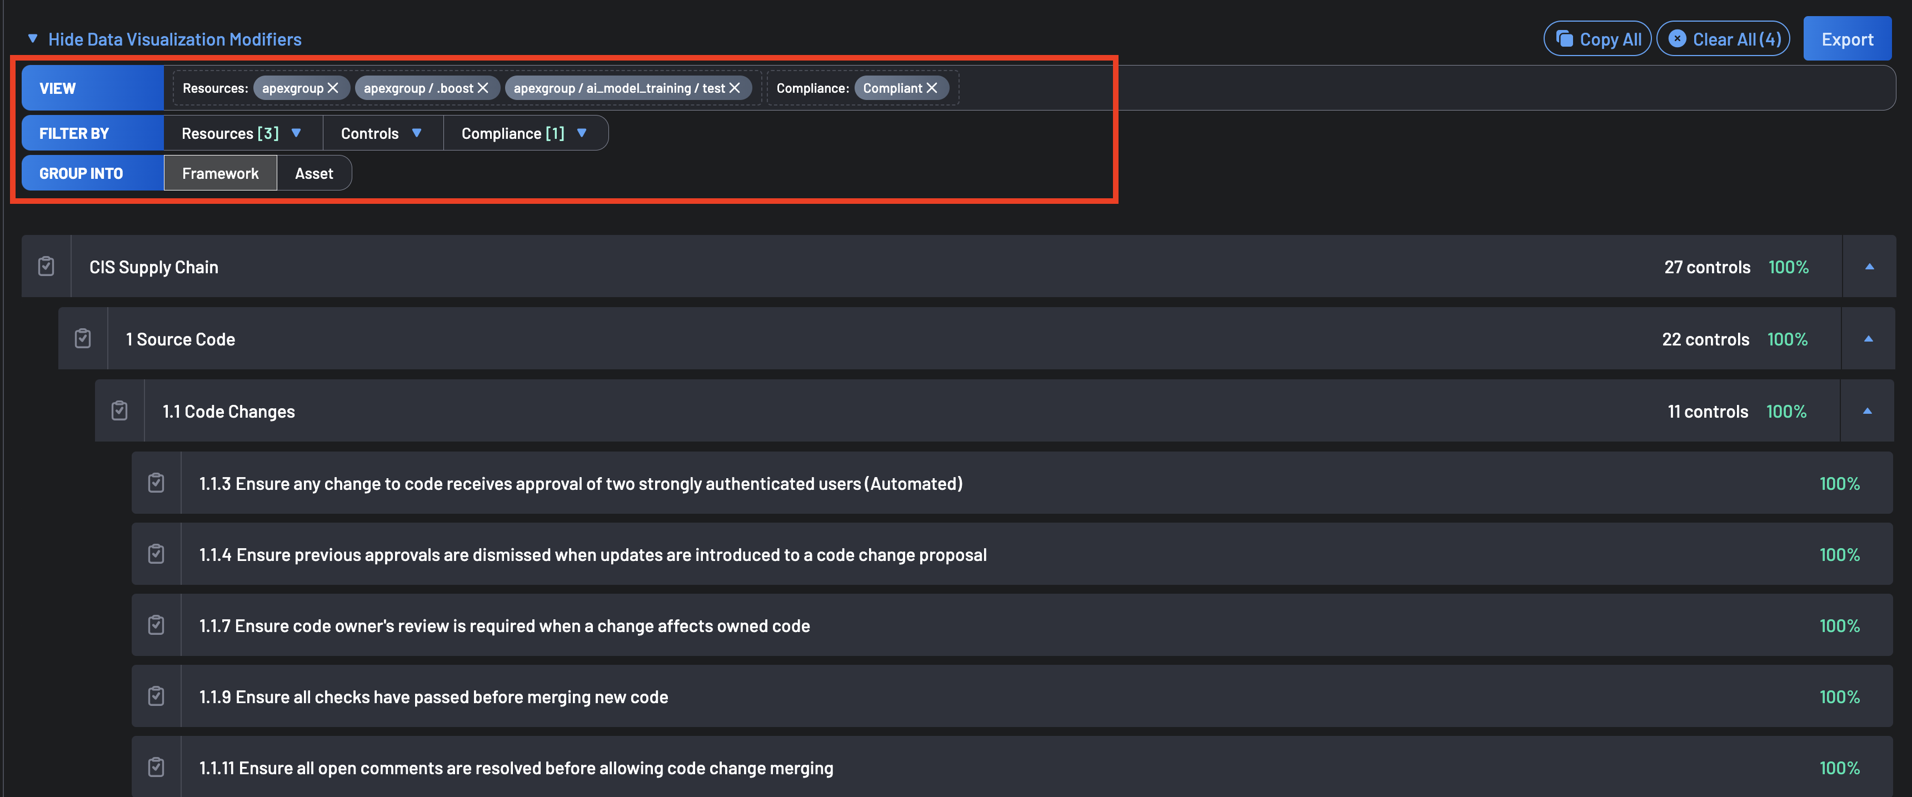Click clipboard icon of control 1.1.11
Screen dimensions: 1912x797
(156, 766)
